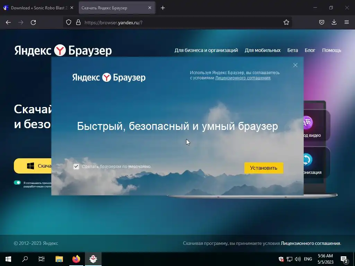Click the forward navigation arrow

[x=21, y=23]
